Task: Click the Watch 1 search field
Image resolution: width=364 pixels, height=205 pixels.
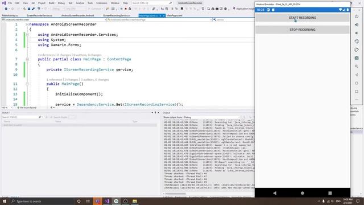Action: point(22,117)
